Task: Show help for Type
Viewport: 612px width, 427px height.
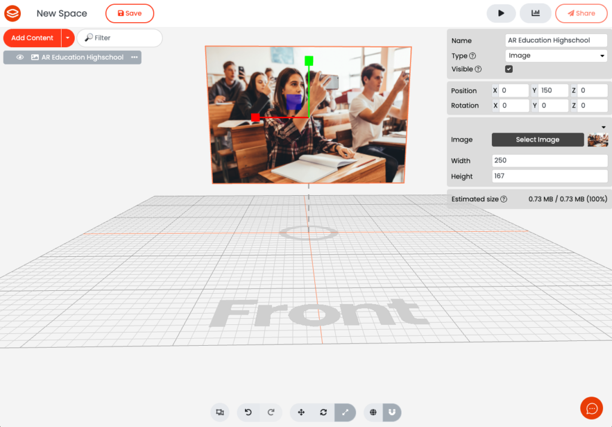Action: click(473, 56)
